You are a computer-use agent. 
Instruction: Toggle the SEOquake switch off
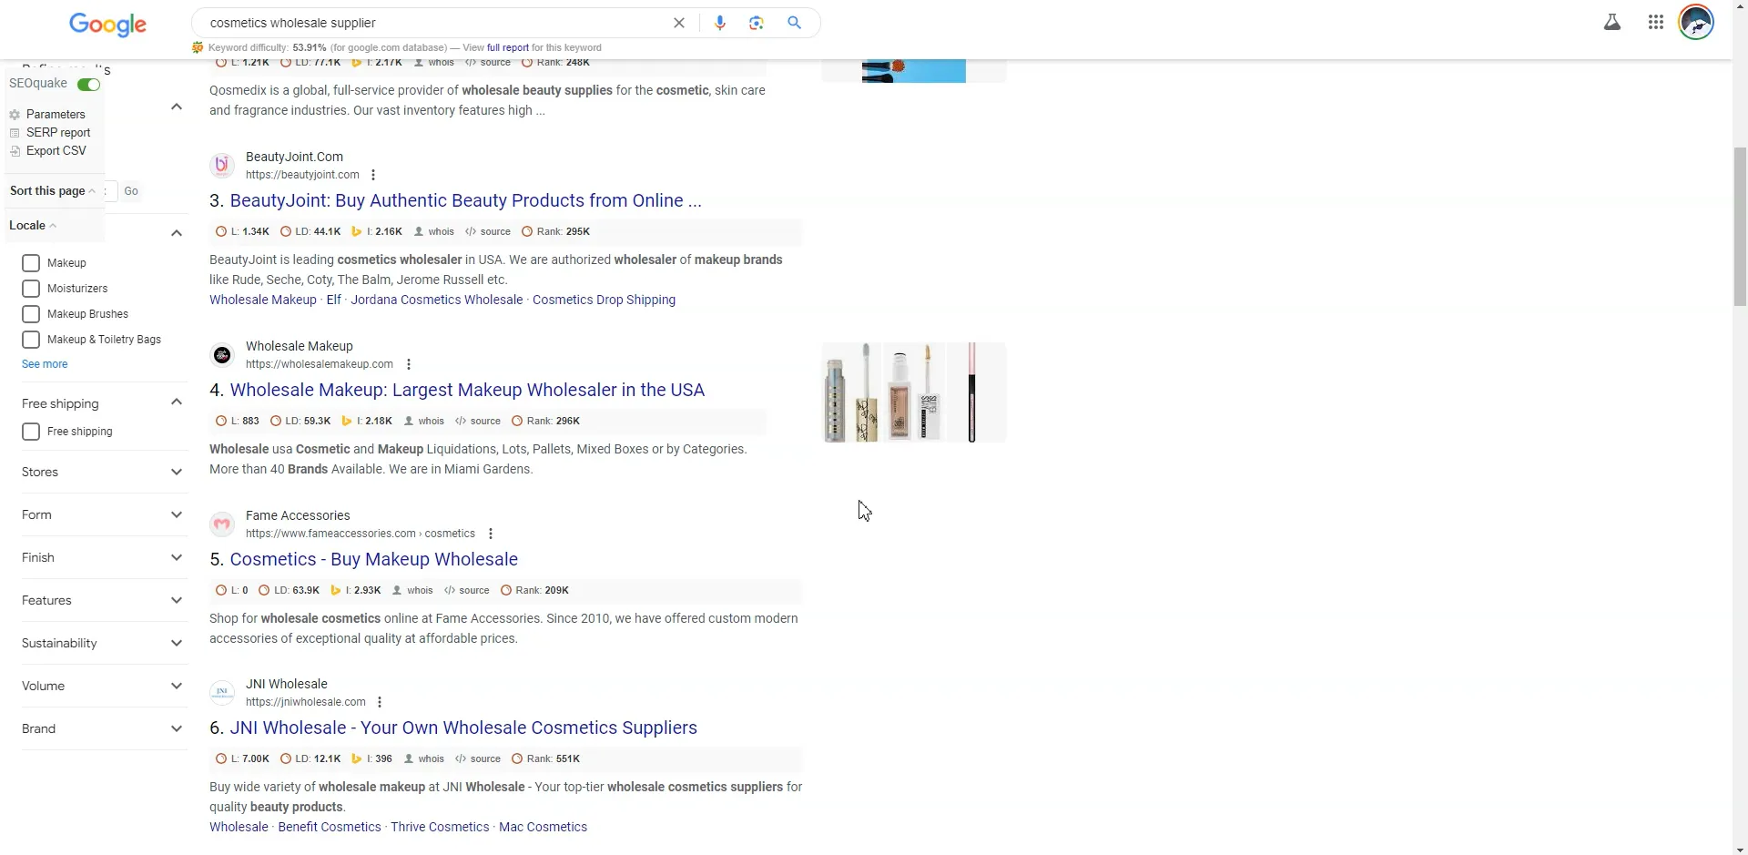click(x=89, y=85)
